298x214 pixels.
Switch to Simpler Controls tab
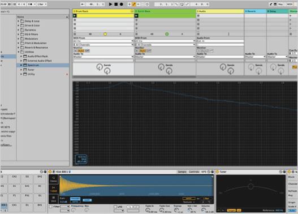[194, 172]
